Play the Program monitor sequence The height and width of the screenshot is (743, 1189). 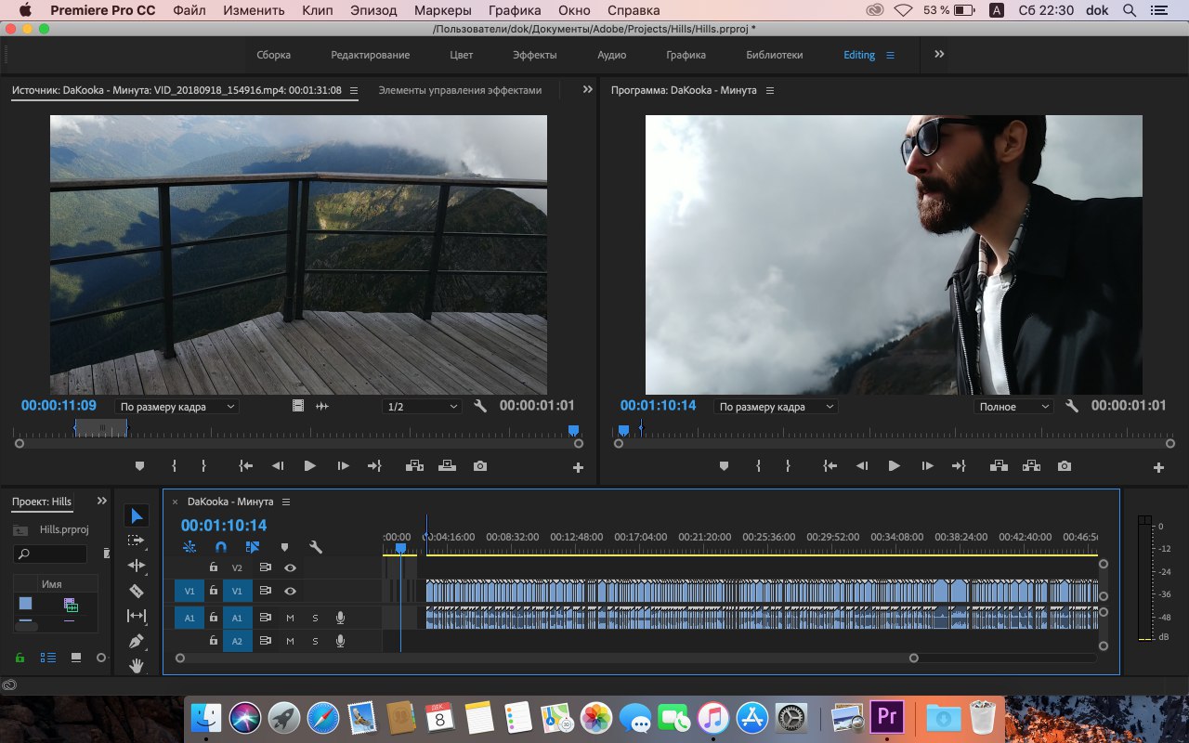click(x=894, y=466)
